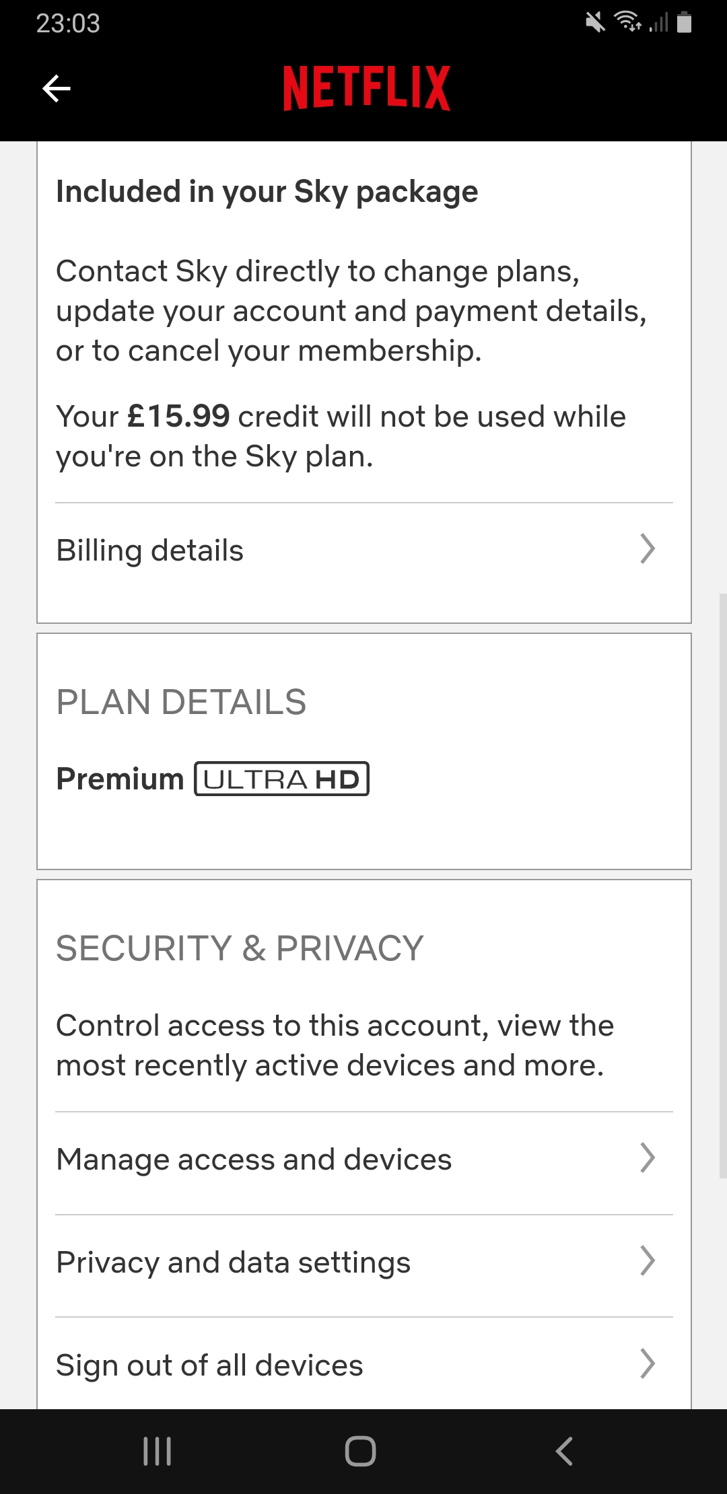Viewport: 727px width, 1494px height.
Task: Select Sign out of all devices
Action: pos(363,1365)
